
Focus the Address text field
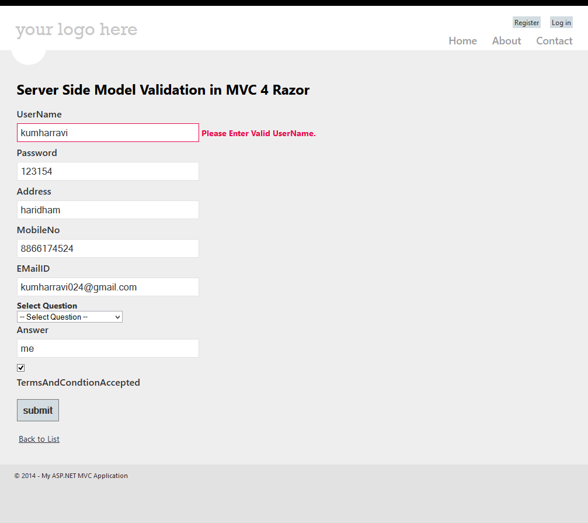[107, 210]
